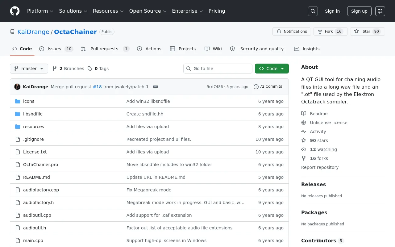Screen dimensions: 395x247
Task: Click the book icon beside Readme
Action: [x=304, y=114]
